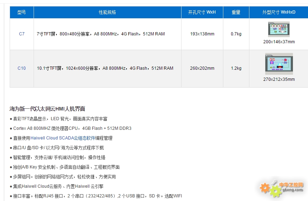
Task: Select the line 串口/U 盘/SD 卡 程序下载
Action: coord(57,148)
